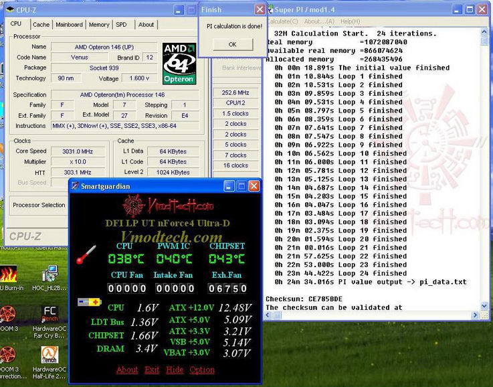Click the CPU/12 divider value
The image size is (493, 387).
pos(235,103)
